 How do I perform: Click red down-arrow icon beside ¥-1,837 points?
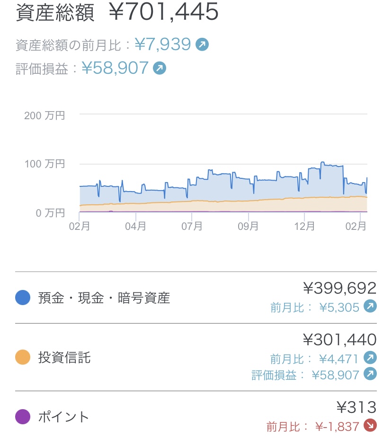(x=370, y=426)
